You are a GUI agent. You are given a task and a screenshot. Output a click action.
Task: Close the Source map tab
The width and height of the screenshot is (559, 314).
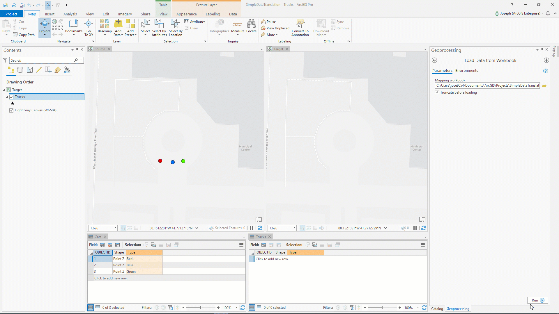click(109, 49)
